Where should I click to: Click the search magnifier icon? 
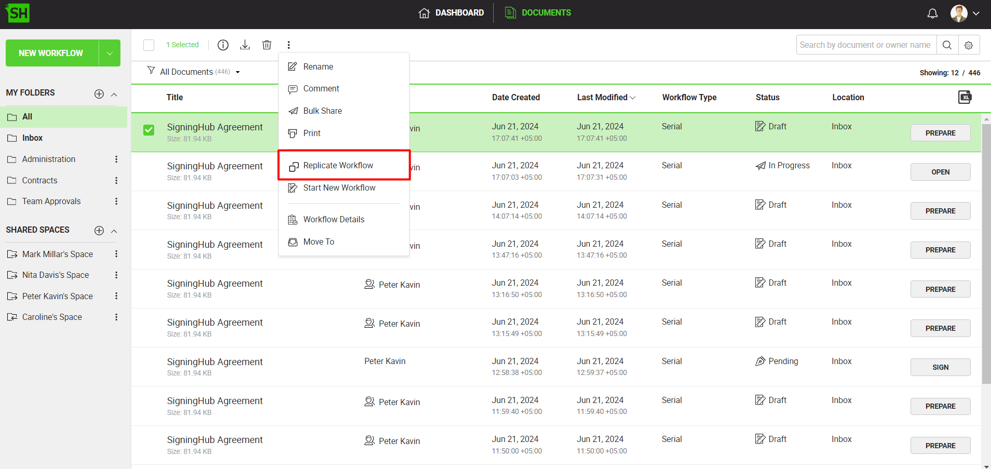click(947, 45)
